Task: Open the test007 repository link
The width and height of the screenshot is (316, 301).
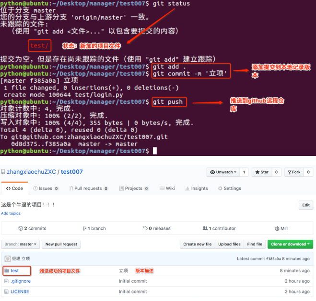Action: click(72, 172)
